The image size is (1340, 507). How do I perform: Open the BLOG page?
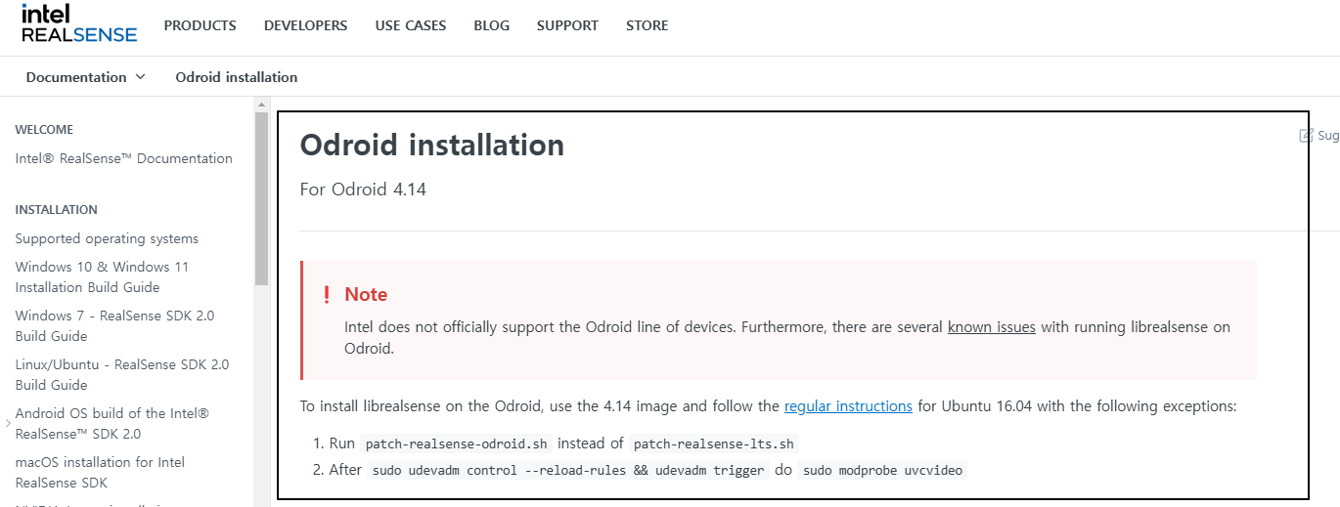pos(492,25)
